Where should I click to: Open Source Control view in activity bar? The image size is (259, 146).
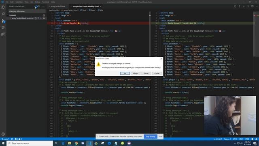[x=3, y=21]
